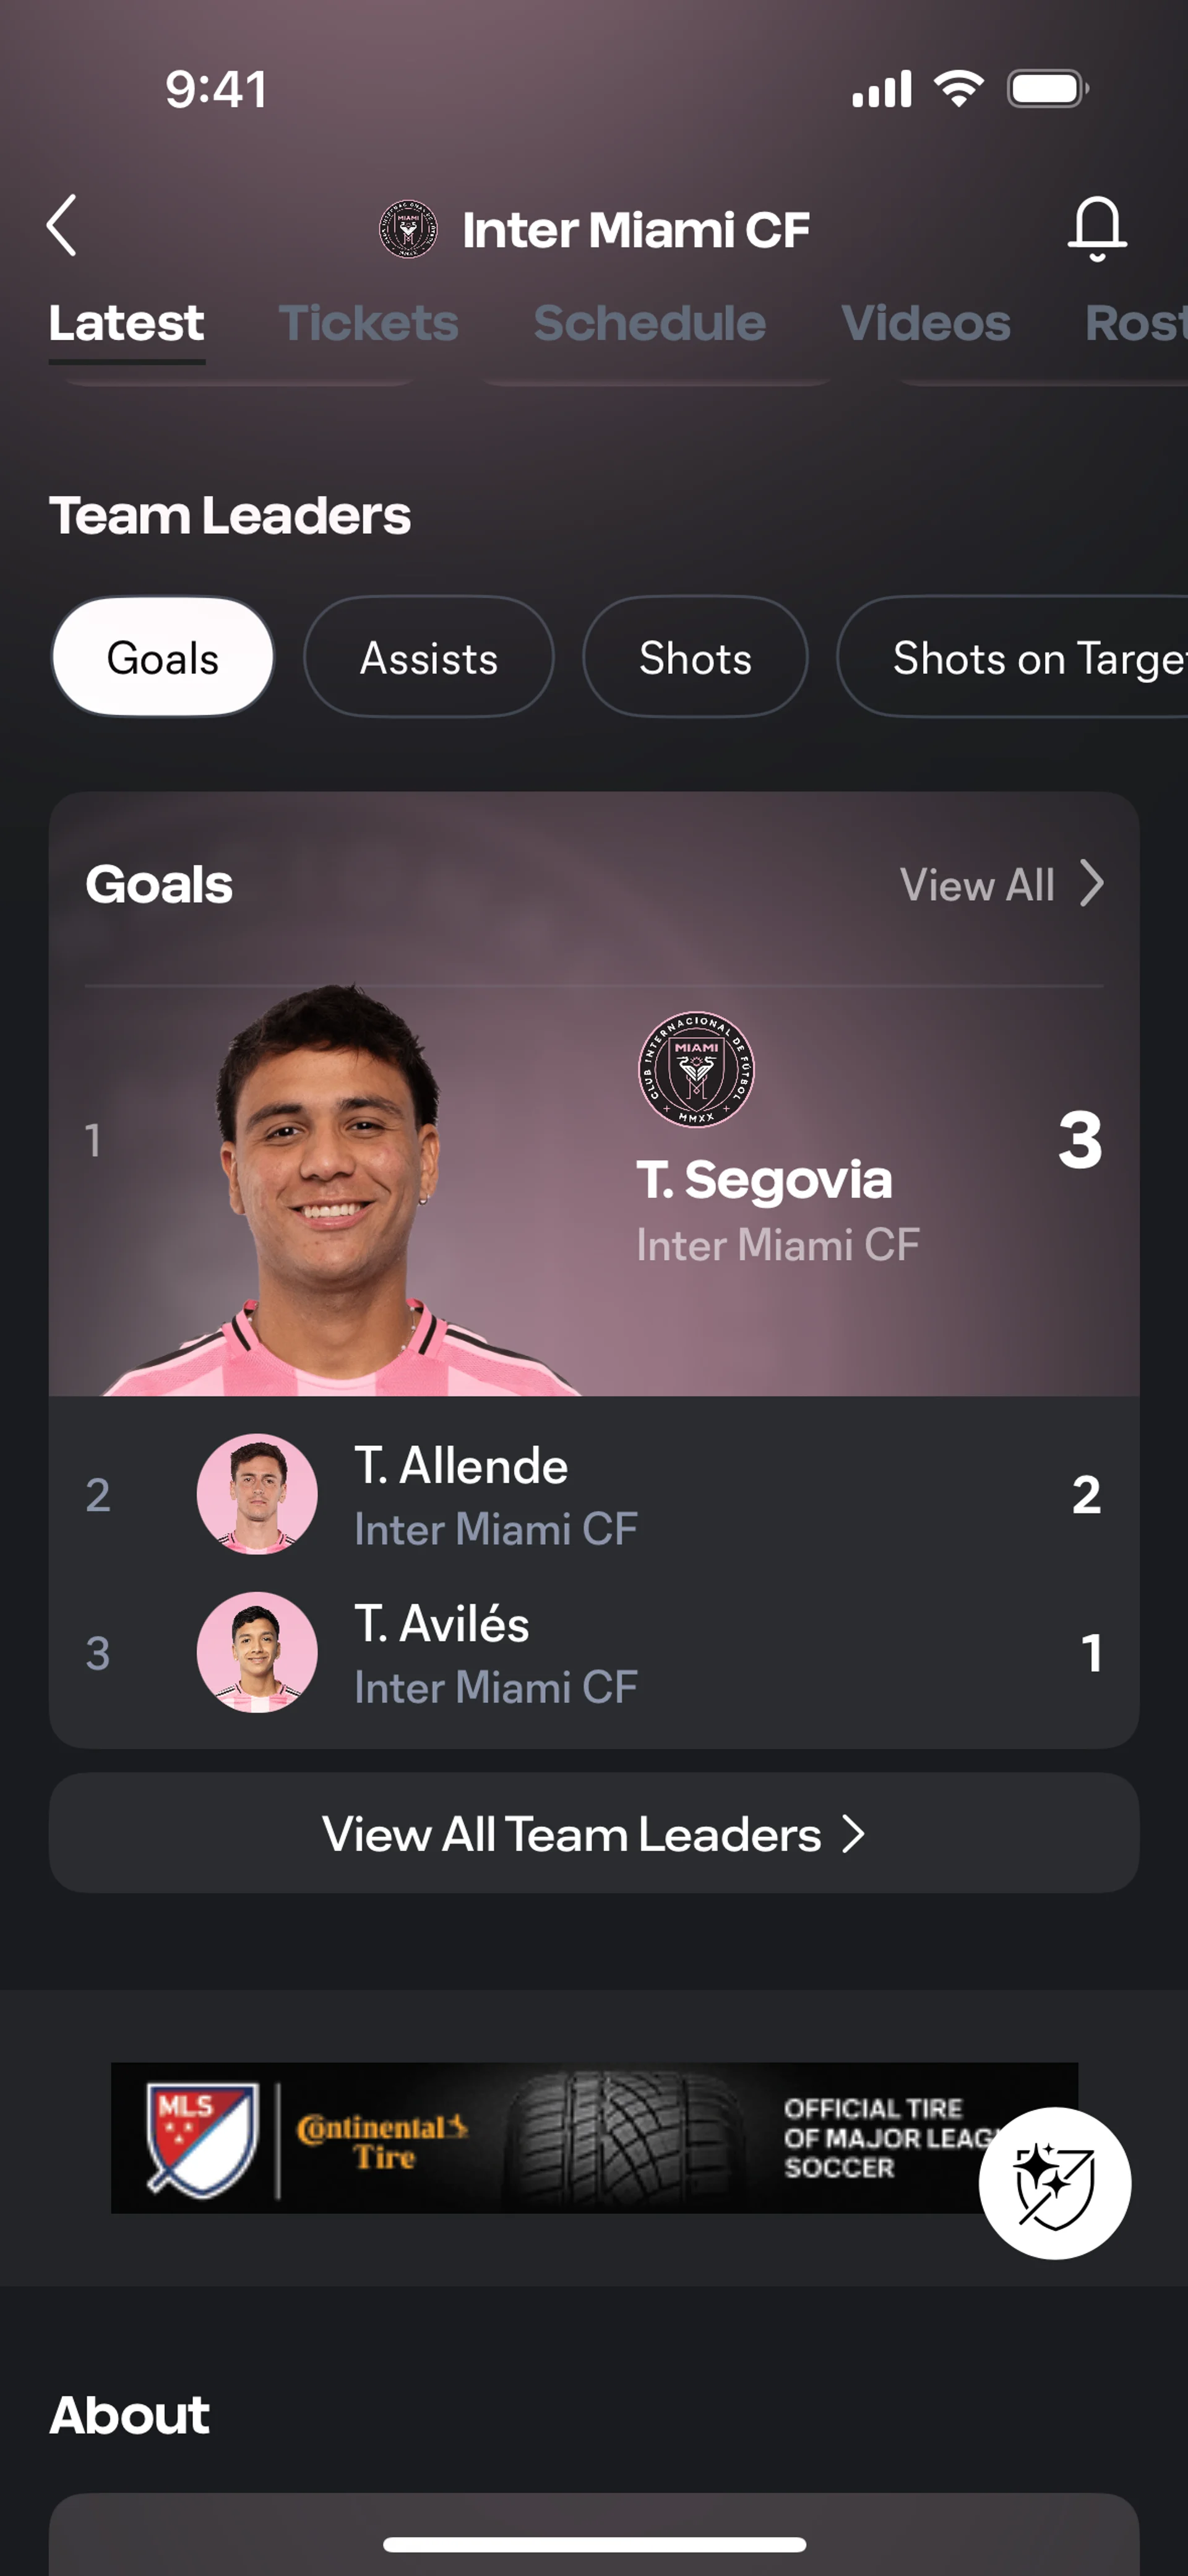The image size is (1188, 2576).
Task: Open T. Segovia's featured player photo
Action: coord(330,1190)
